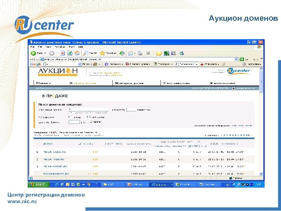Viewport: 281px width, 211px height.
Task: Open the Forward button dropdown arrow
Action: click(x=57, y=53)
